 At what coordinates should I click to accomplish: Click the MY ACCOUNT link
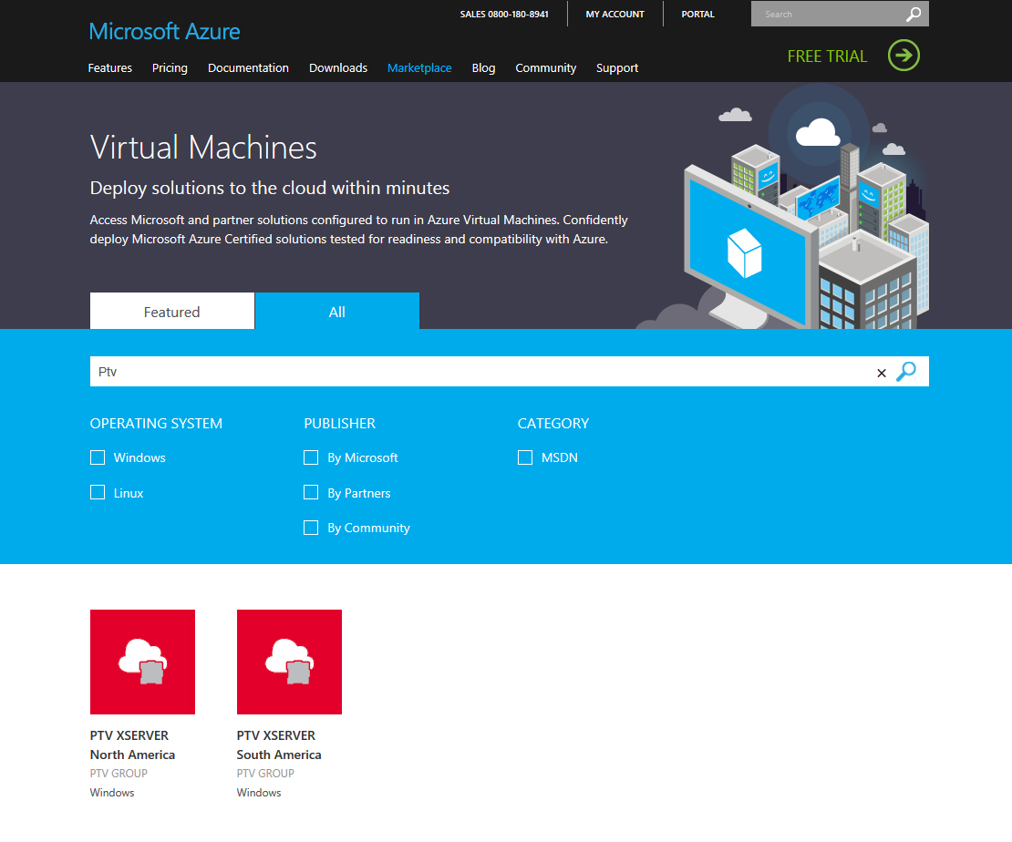(614, 15)
